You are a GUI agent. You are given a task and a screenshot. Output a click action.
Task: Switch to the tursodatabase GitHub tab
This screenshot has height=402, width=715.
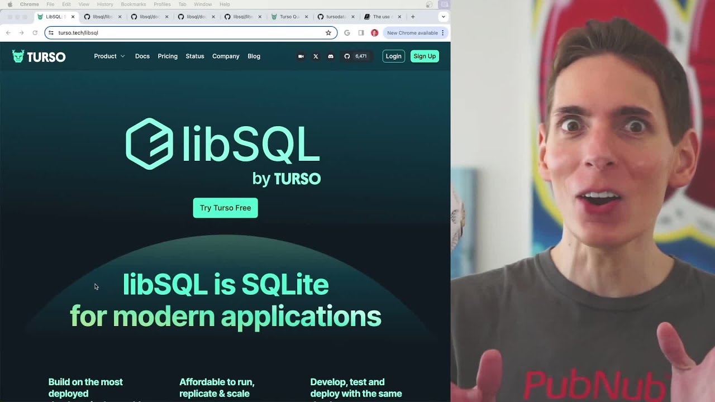[x=335, y=17]
